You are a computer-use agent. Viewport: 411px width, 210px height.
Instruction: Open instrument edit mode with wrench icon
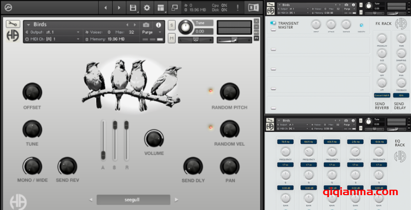click(x=12, y=24)
